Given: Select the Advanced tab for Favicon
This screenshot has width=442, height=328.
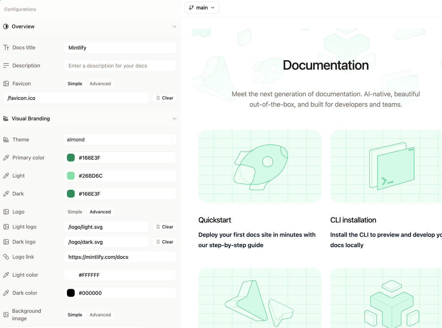Looking at the screenshot, I should 100,84.
